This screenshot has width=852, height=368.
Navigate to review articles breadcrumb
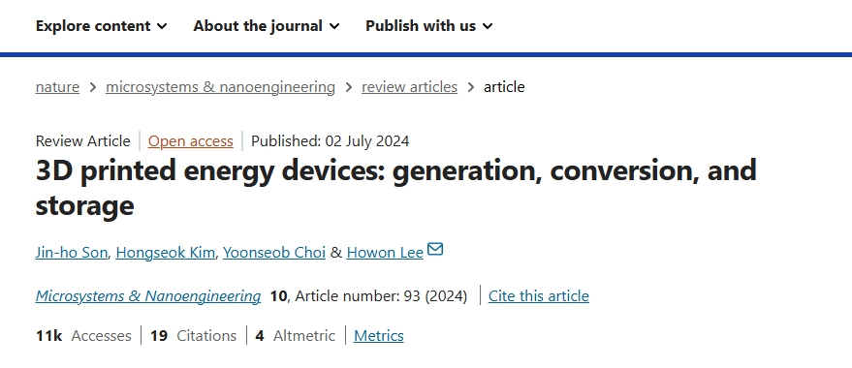[410, 87]
